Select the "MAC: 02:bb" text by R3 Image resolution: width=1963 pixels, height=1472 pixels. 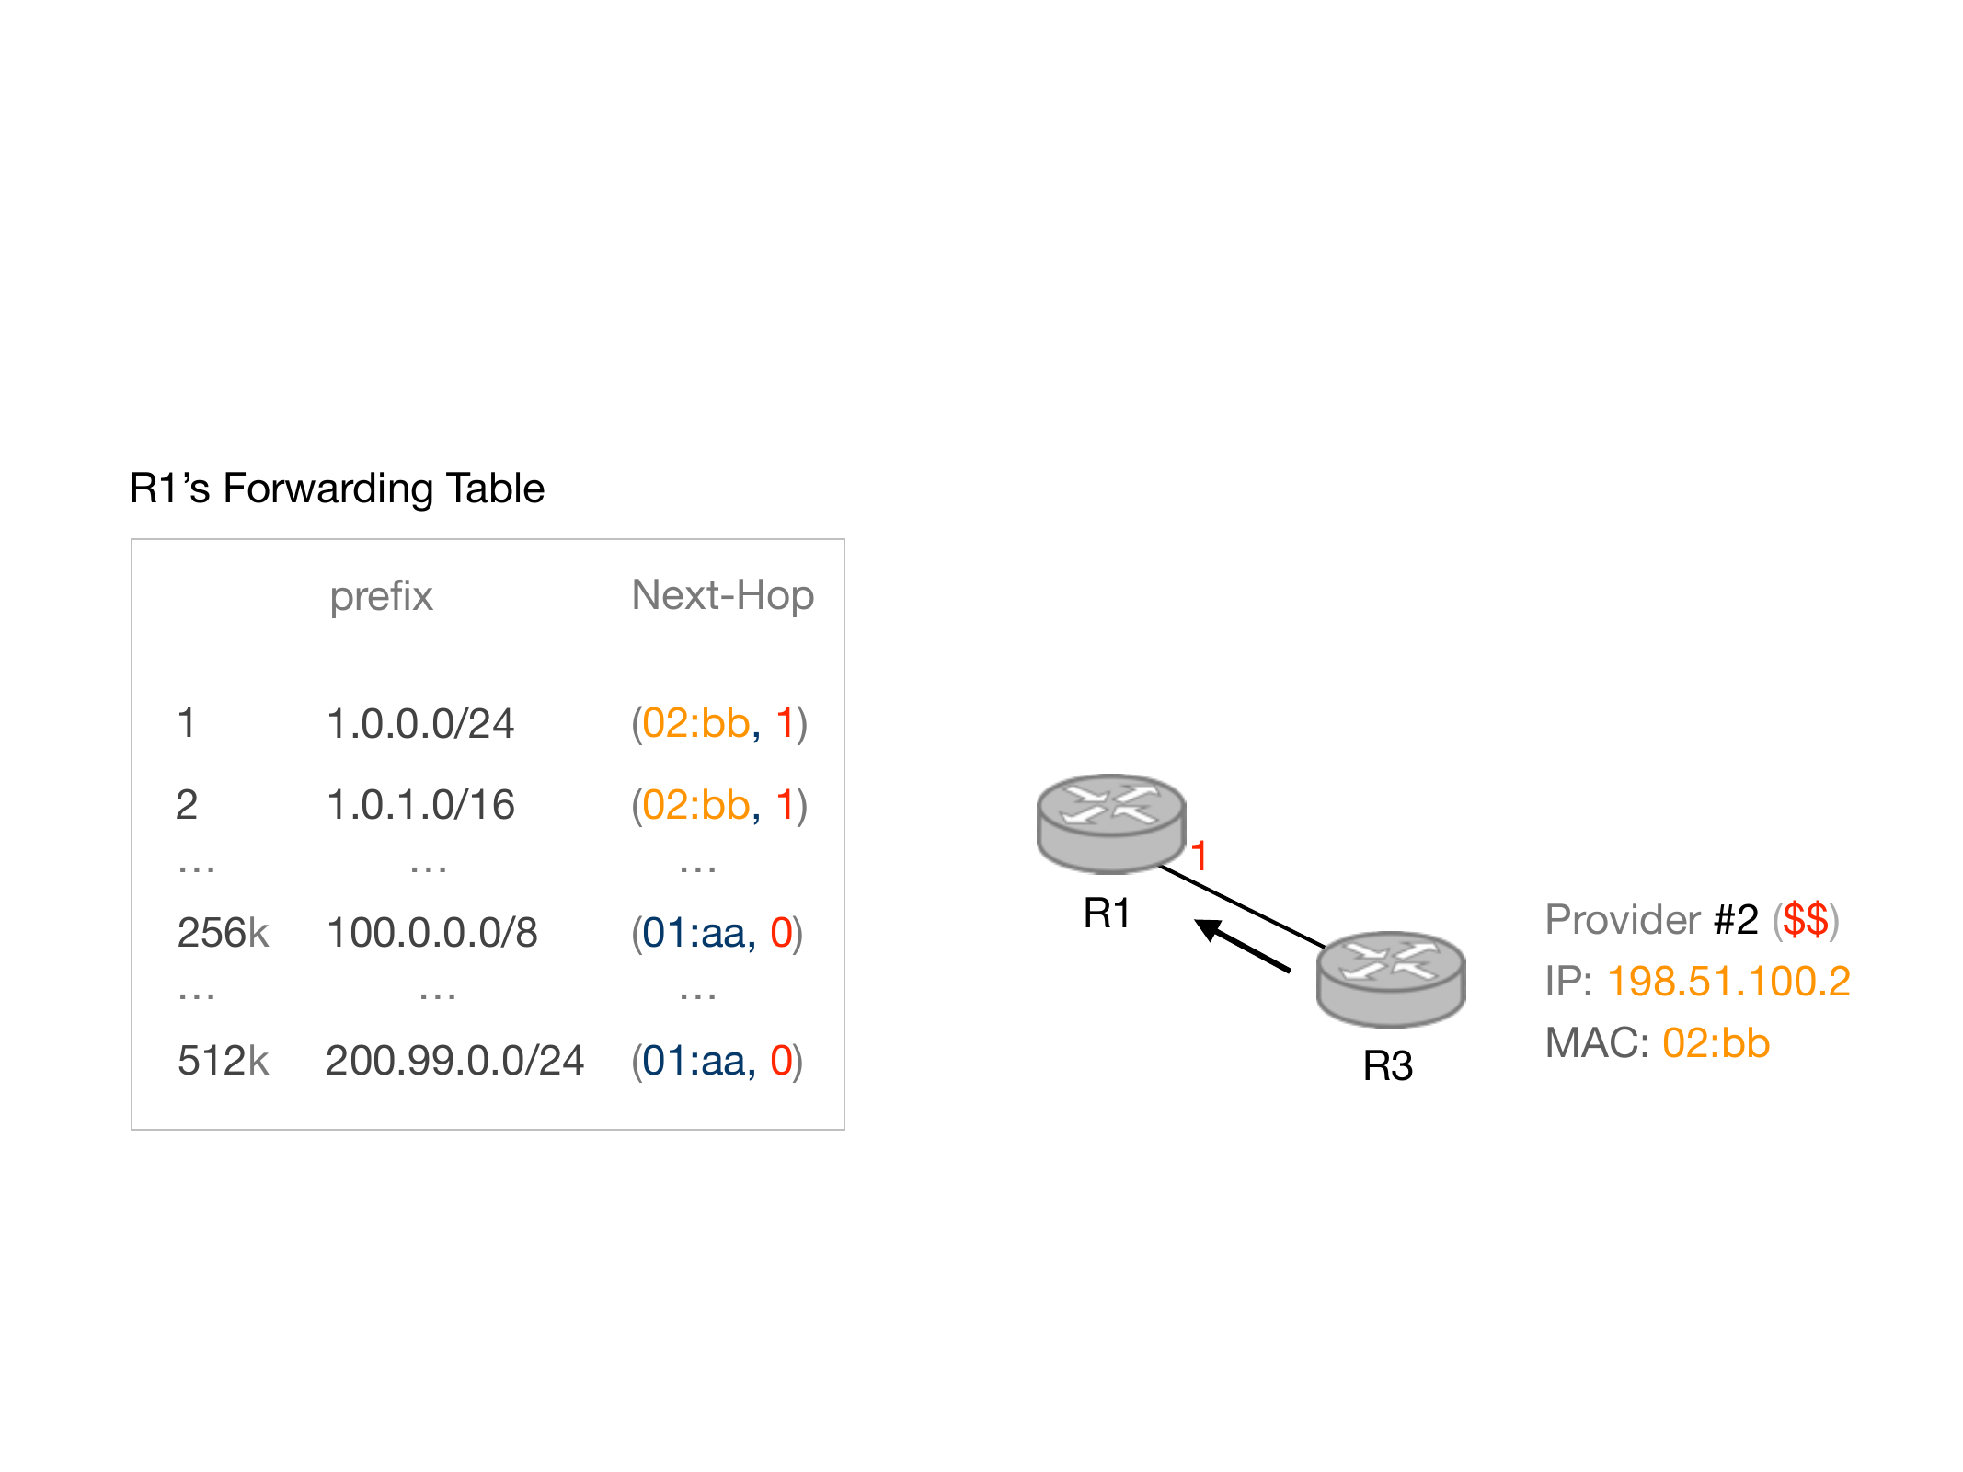pyautogui.click(x=1657, y=1043)
